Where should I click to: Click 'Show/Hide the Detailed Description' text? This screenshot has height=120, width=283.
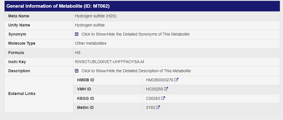click(x=136, y=71)
